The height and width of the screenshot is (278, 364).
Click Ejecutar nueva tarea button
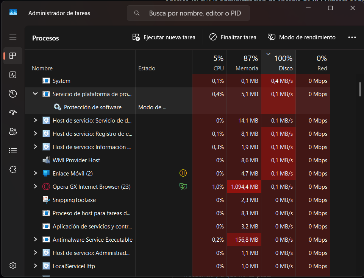coord(164,37)
